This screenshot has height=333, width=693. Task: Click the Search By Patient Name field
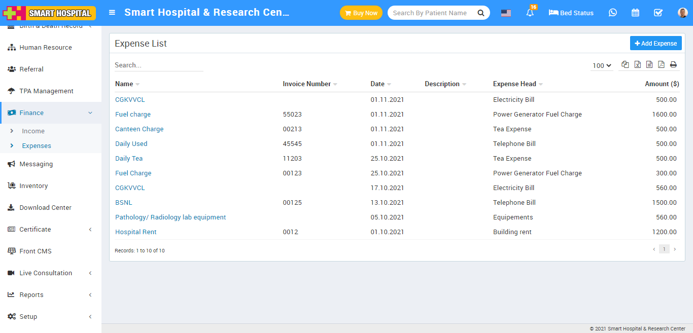[430, 13]
